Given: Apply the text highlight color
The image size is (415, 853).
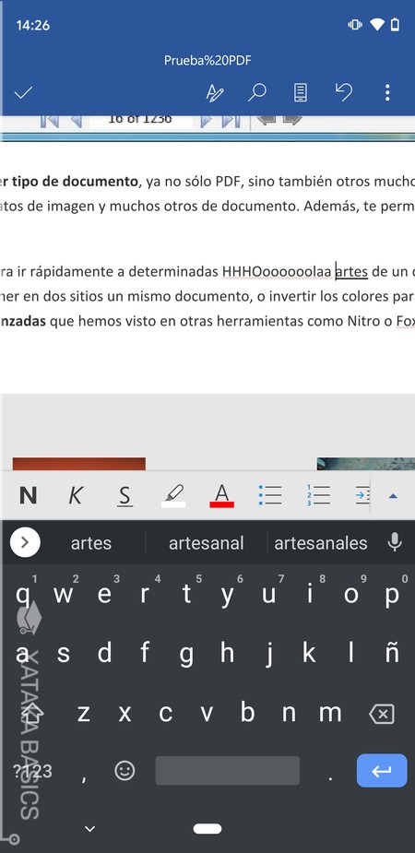Looking at the screenshot, I should 173,495.
